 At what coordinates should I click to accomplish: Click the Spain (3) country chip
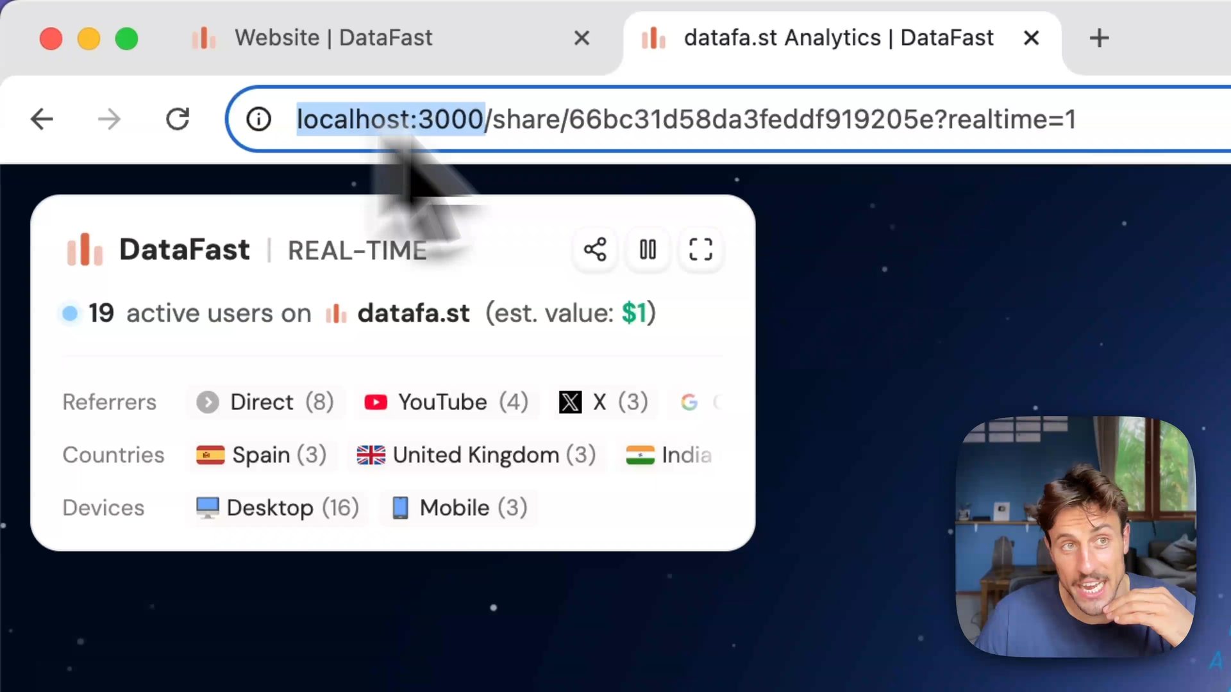[262, 455]
